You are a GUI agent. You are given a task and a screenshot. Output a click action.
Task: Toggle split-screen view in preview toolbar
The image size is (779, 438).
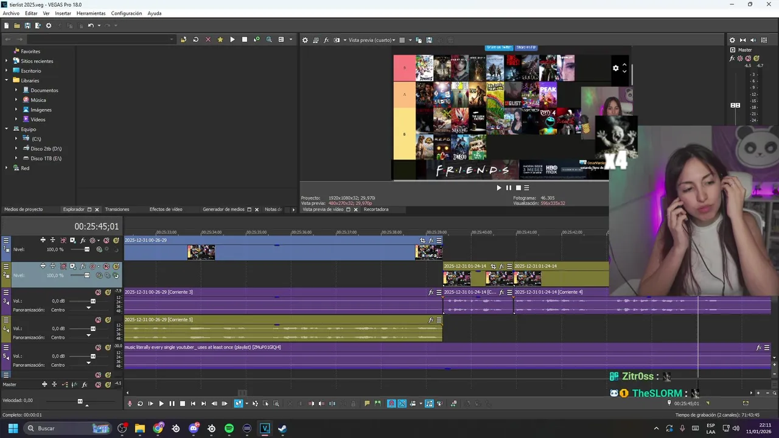point(337,40)
